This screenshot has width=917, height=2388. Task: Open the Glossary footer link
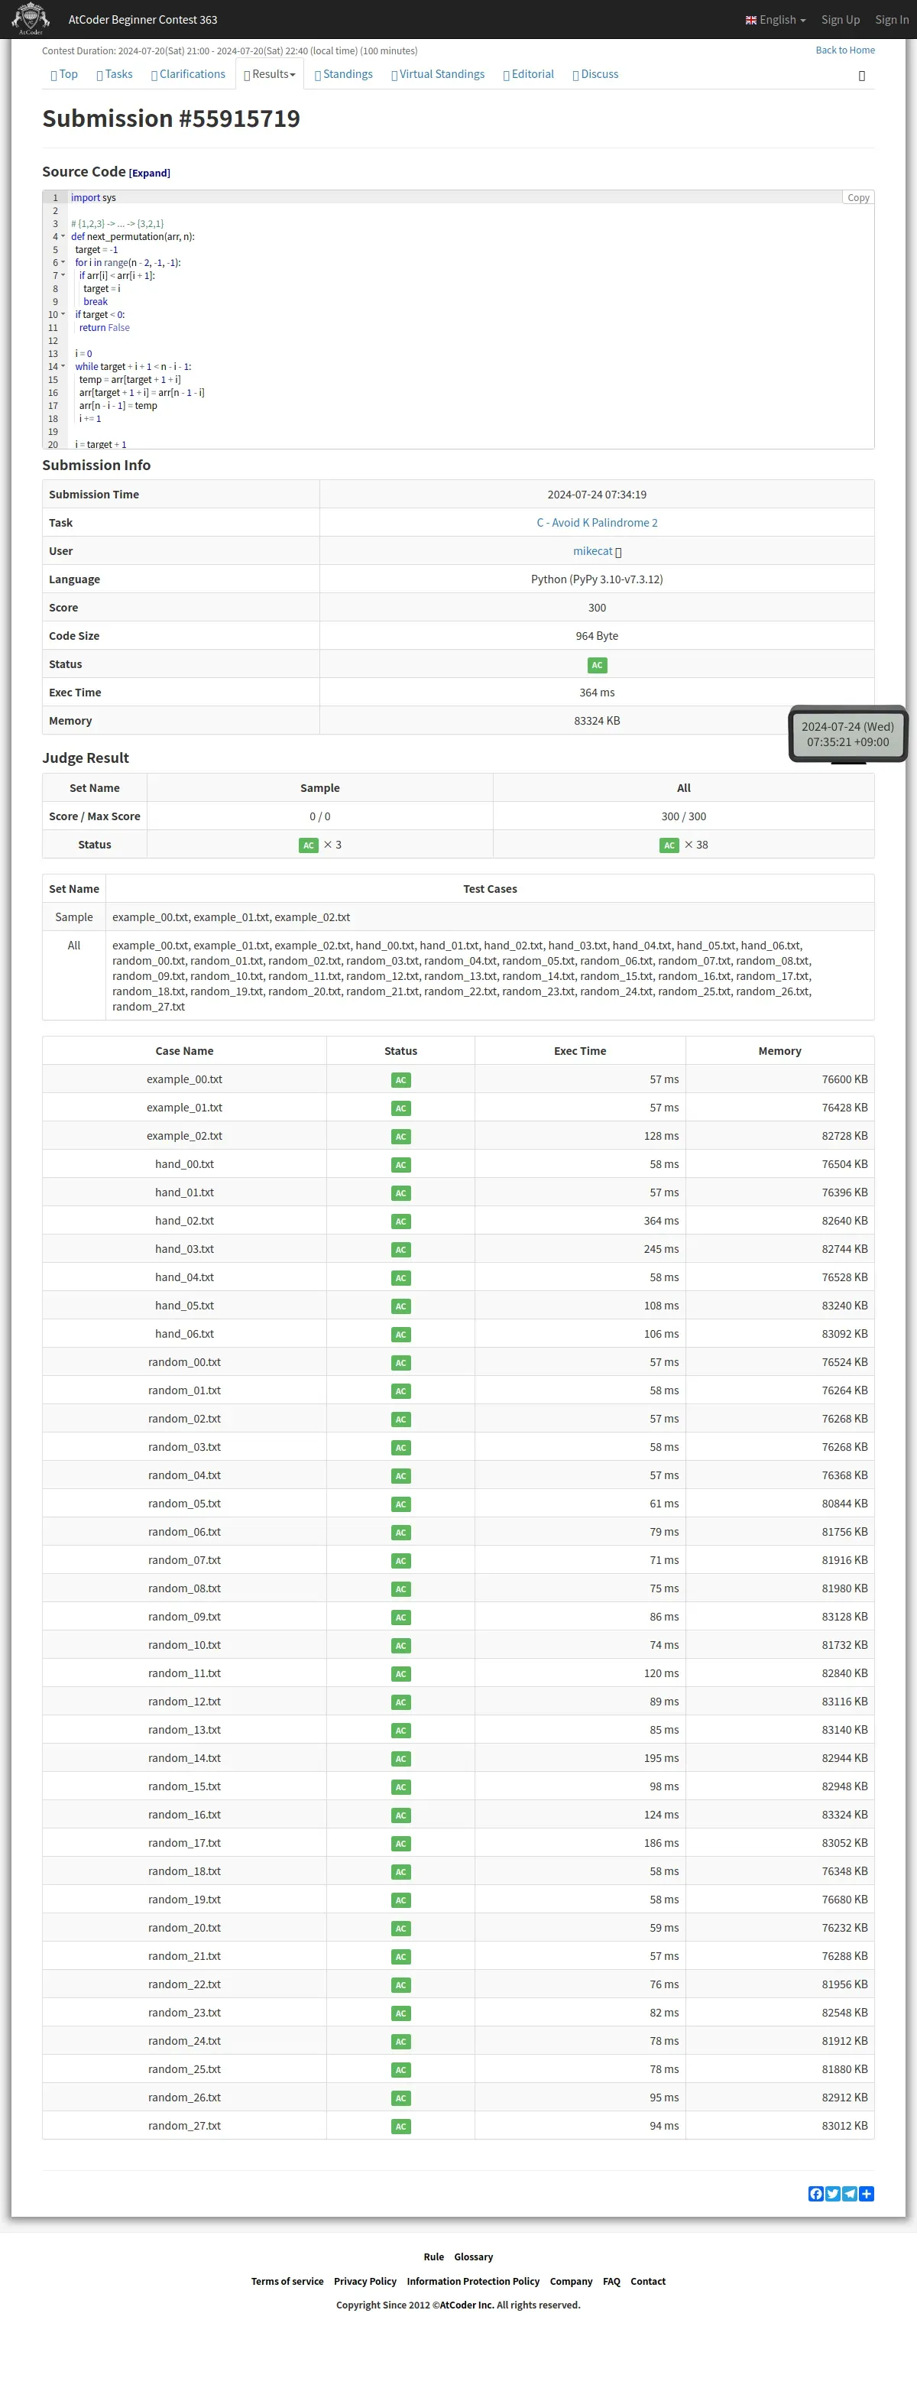click(473, 2257)
